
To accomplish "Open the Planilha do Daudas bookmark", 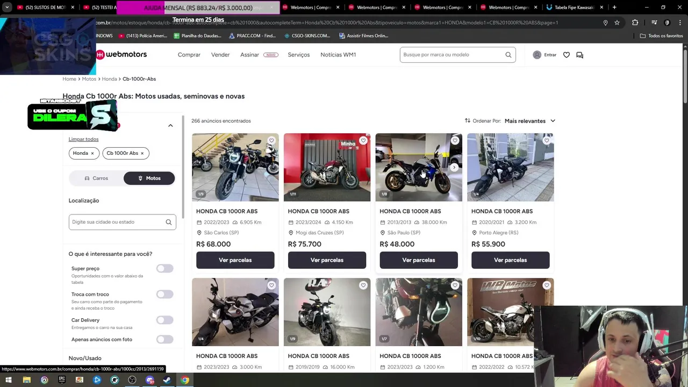I will tap(197, 35).
